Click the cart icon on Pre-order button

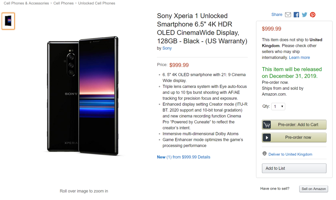coord(267,125)
